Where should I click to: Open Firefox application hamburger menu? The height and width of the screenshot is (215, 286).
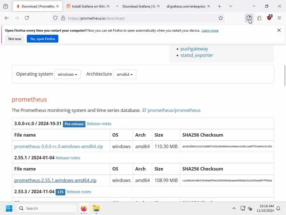pos(279,18)
